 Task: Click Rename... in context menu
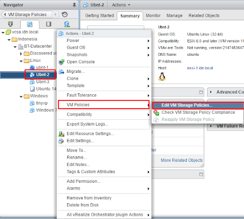point(104,158)
